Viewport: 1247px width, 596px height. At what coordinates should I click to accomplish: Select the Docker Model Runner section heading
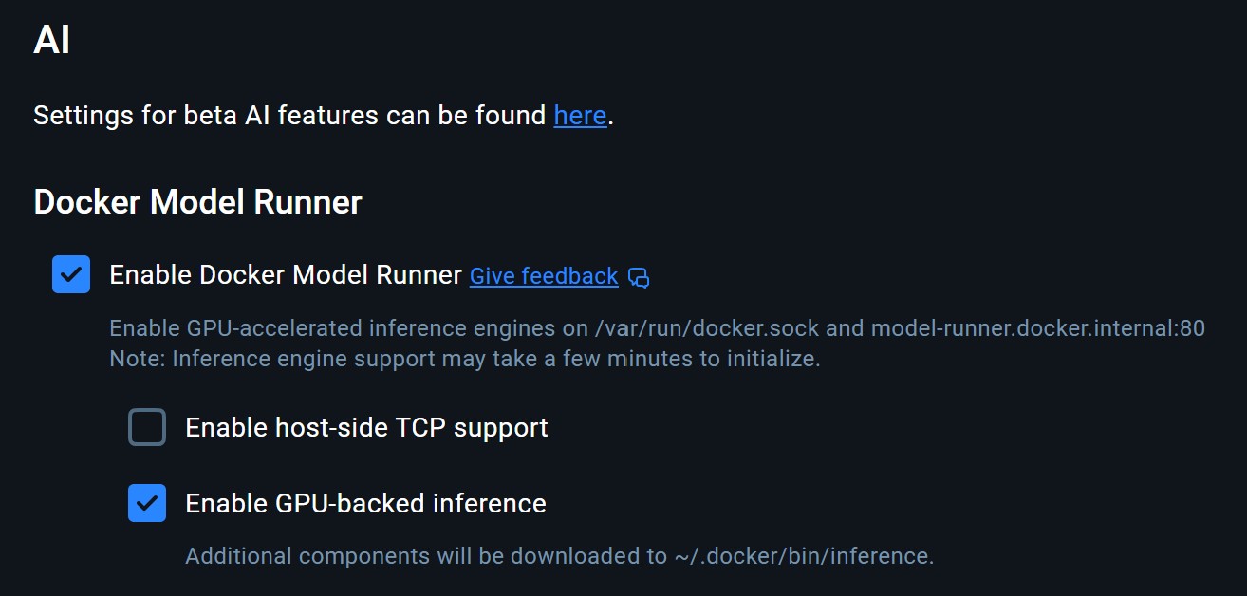[197, 202]
